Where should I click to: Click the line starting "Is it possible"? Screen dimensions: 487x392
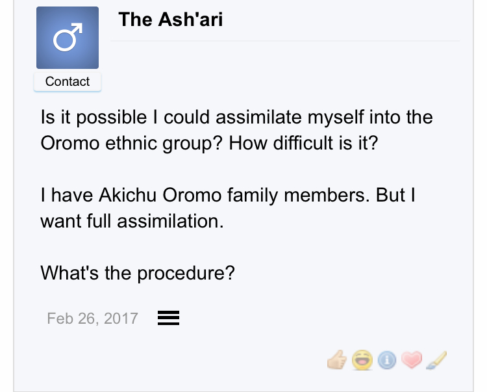coord(236,118)
